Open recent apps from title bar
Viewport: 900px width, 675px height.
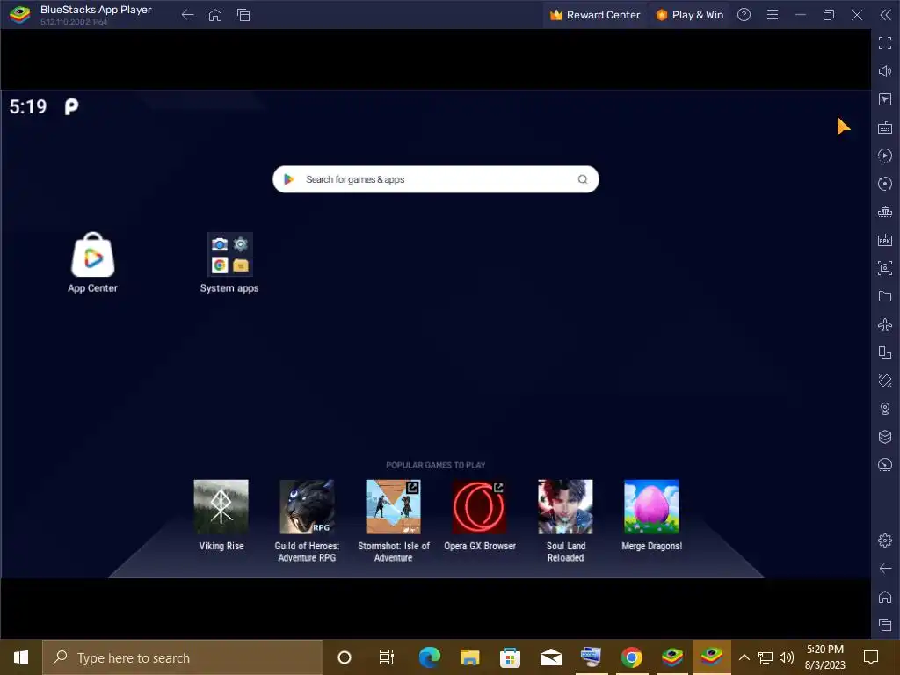pyautogui.click(x=243, y=15)
